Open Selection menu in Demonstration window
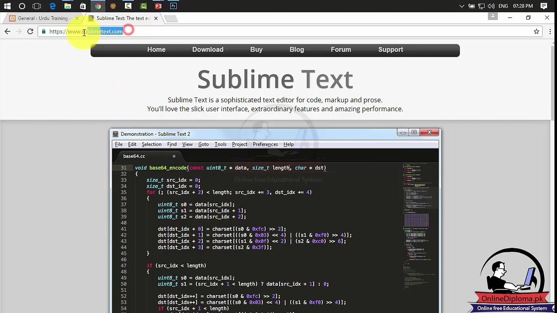Screen dimensions: 557x313 coord(151,144)
